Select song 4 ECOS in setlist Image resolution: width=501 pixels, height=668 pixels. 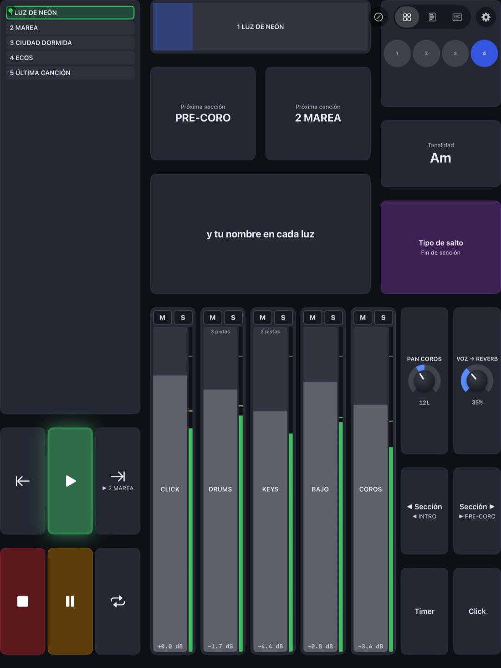point(70,57)
